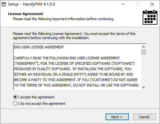Image resolution: width=160 pixels, height=124 pixels.
Task: Click the 'Setup - HandyPIM 4.1.0.2' title text
Action: (31, 4)
